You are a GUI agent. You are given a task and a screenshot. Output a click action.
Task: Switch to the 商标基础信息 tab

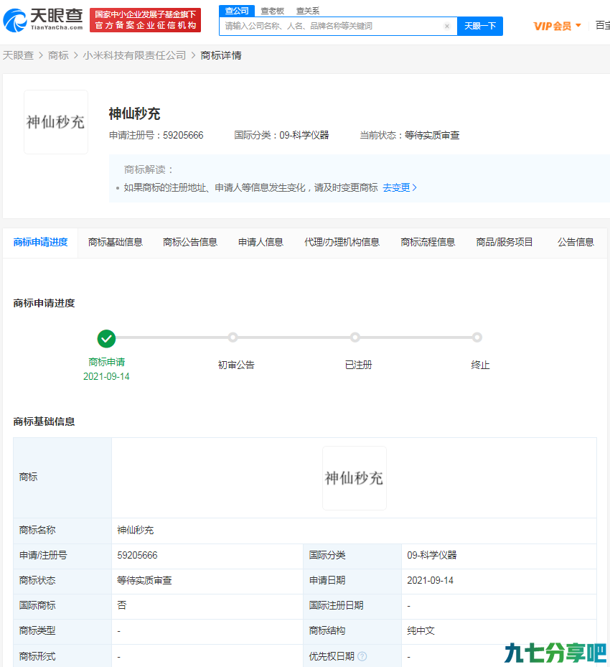116,243
